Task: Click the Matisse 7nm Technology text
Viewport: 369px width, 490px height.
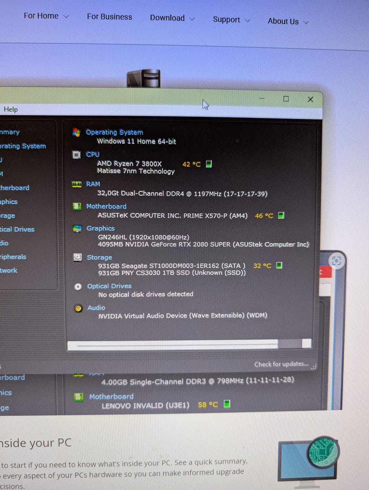Action: coord(136,171)
